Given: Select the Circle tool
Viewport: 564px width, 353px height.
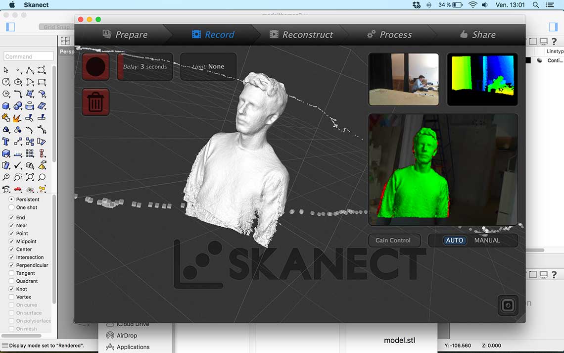Looking at the screenshot, I should (6, 82).
